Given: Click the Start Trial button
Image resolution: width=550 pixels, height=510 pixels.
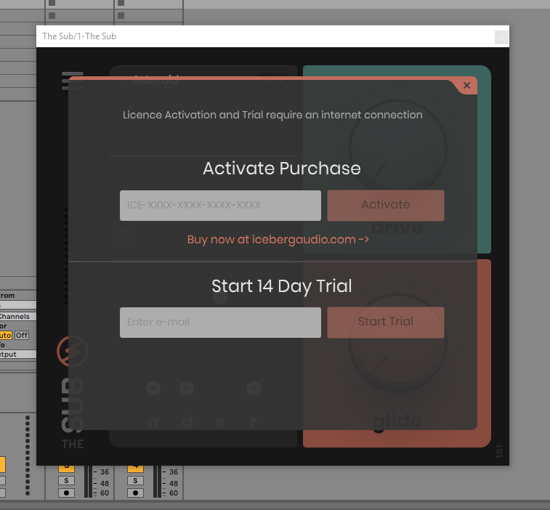Looking at the screenshot, I should click(x=386, y=323).
